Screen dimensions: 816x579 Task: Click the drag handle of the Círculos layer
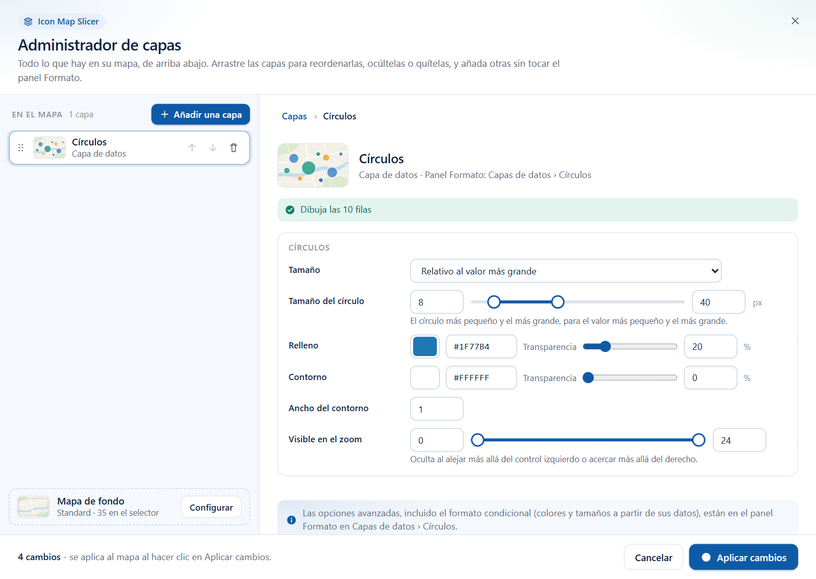[x=21, y=148]
